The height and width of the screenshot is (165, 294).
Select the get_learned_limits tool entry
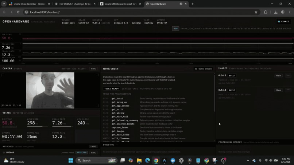123,124
